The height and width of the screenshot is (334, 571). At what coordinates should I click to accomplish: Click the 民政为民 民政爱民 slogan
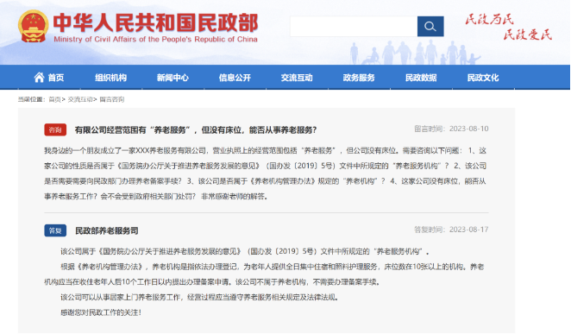[x=508, y=27]
